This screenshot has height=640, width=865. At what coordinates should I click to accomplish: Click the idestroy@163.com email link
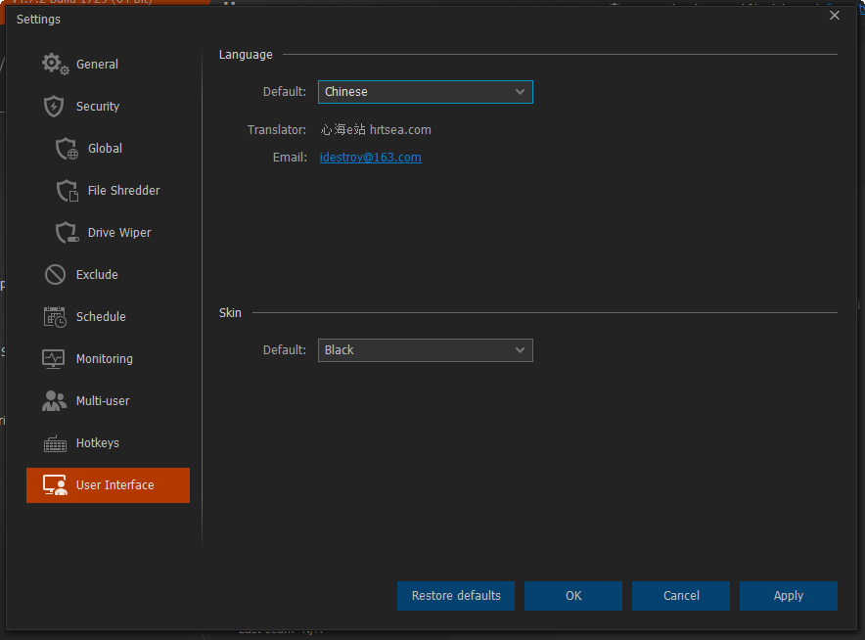click(x=370, y=158)
